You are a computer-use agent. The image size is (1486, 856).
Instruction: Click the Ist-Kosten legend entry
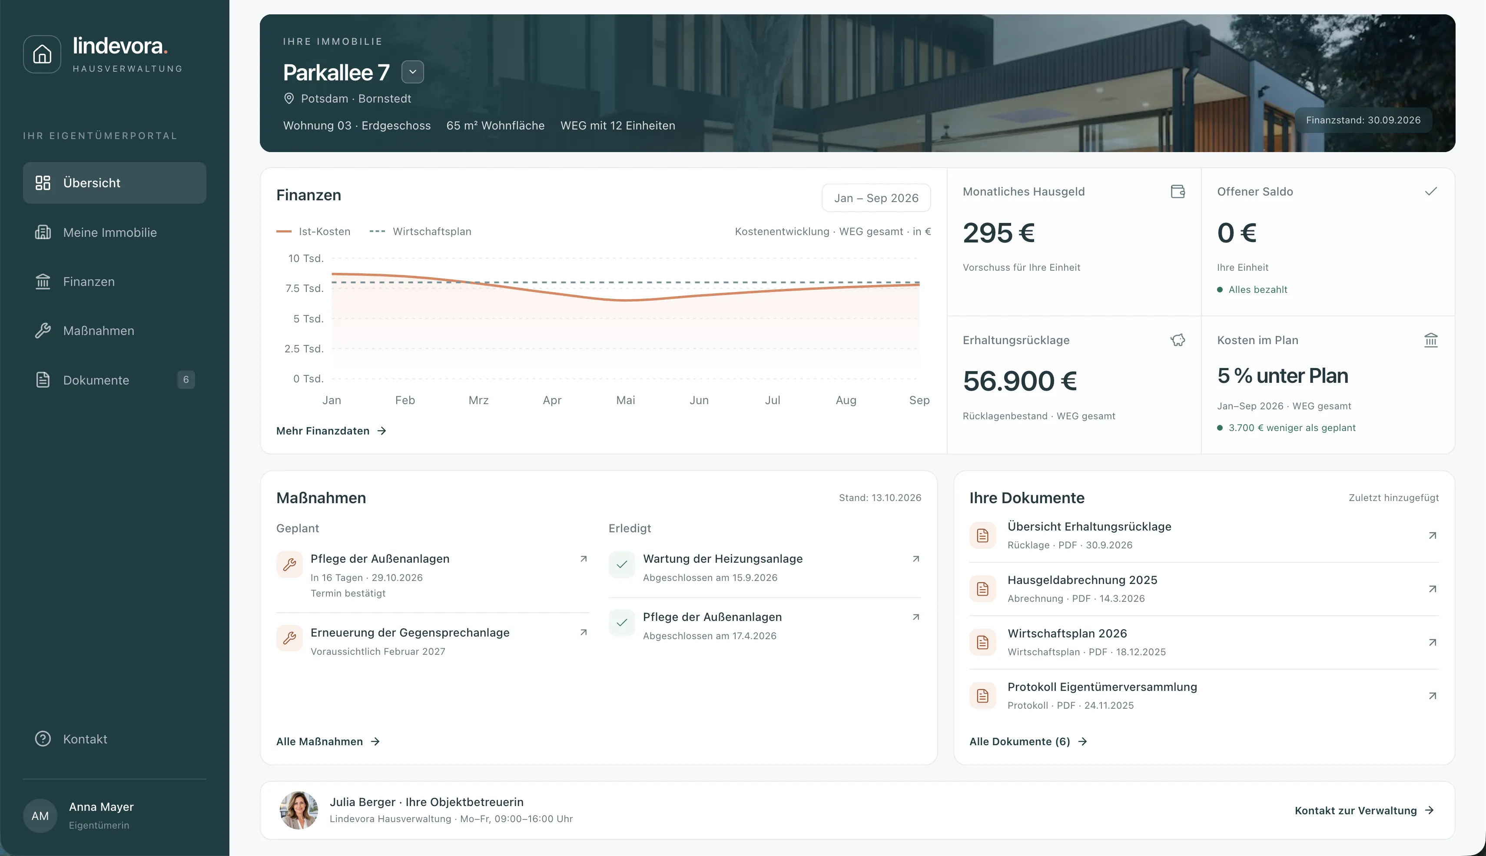[x=313, y=232]
